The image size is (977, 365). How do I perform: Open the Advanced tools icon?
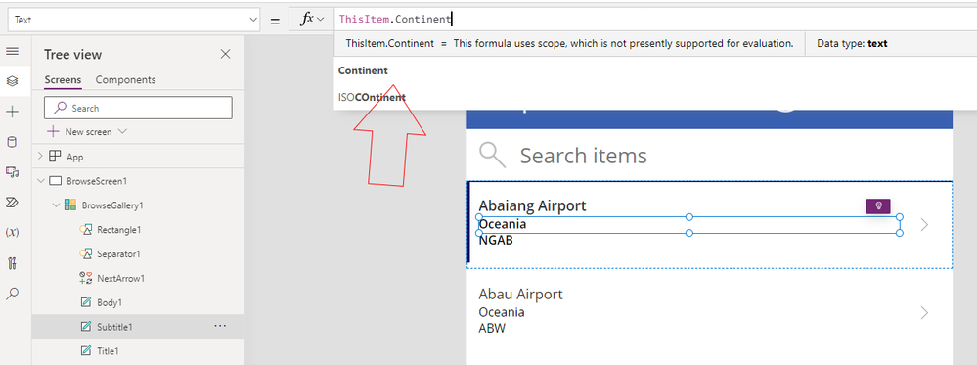12,262
